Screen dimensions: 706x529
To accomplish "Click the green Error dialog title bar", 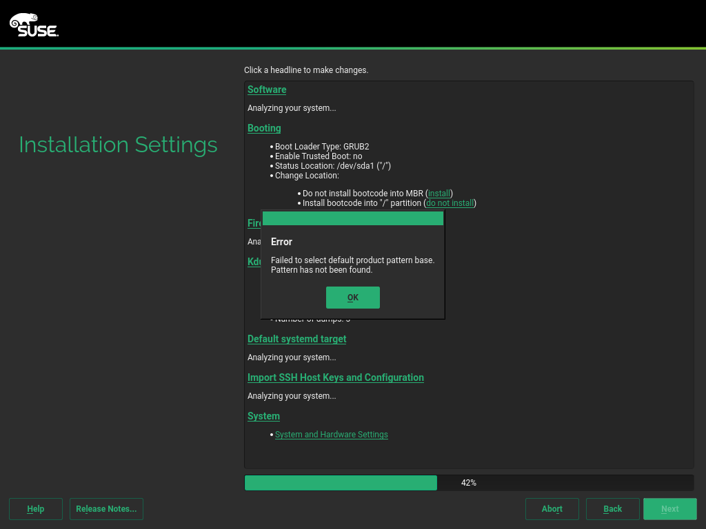I will (x=352, y=218).
